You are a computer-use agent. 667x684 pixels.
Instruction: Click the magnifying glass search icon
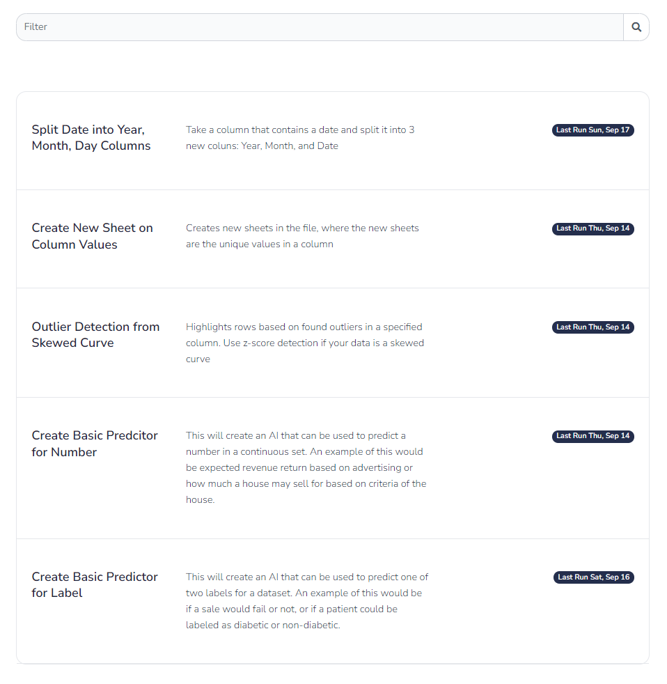(x=636, y=27)
